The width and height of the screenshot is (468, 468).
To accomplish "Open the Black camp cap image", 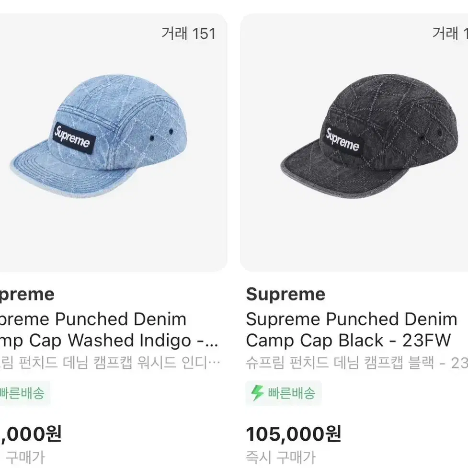I will 354,143.
